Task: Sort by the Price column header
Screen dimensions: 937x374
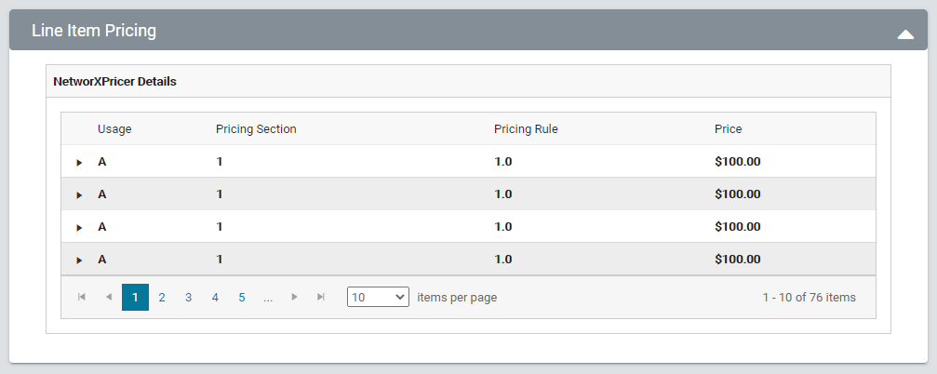Action: 728,129
